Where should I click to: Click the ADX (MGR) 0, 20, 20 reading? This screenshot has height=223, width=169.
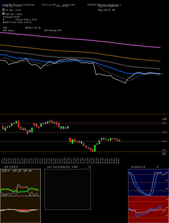coord(22,28)
